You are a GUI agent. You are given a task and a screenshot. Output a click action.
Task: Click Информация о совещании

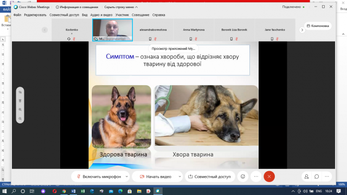click(77, 7)
